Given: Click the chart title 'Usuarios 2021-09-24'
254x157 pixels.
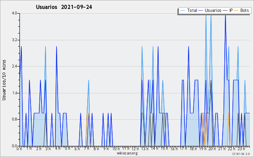Looking at the screenshot, I should point(64,7).
